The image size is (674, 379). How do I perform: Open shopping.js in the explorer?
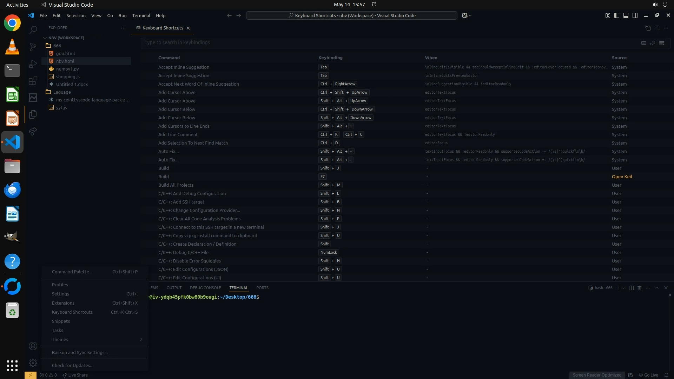coord(68,77)
